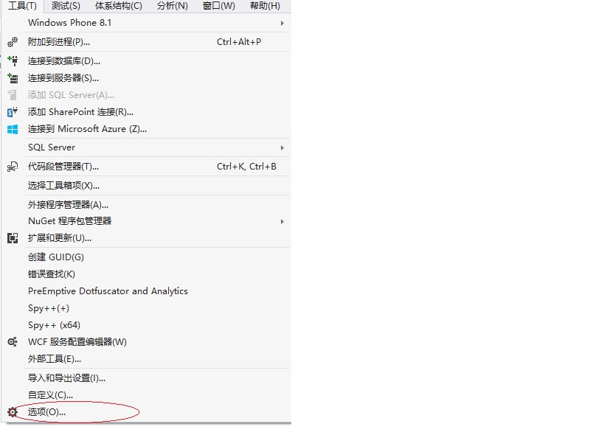Image resolution: width=604 pixels, height=435 pixels.
Task: Open the 分析(N) menu
Action: pyautogui.click(x=173, y=6)
